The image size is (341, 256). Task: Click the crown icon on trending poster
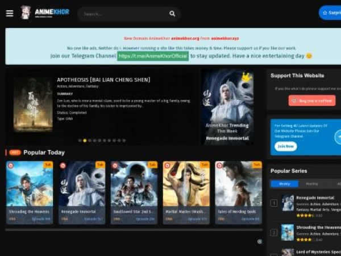pyautogui.click(x=247, y=77)
